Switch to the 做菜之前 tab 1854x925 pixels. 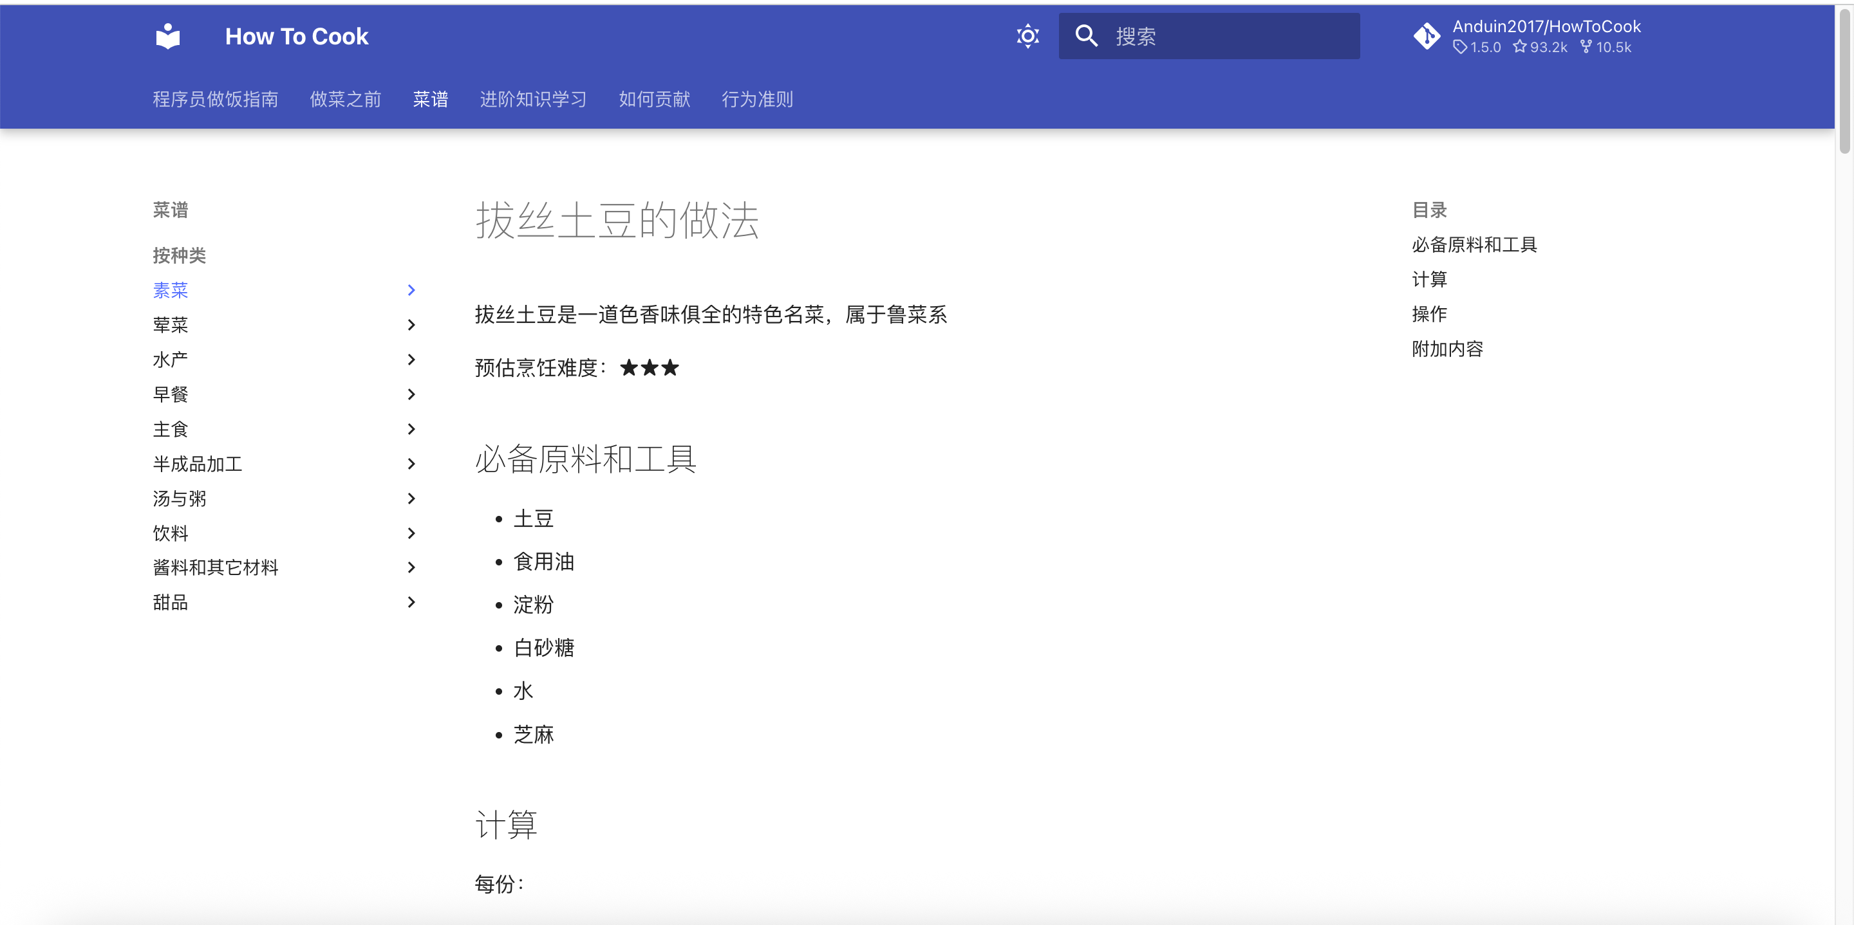click(346, 99)
